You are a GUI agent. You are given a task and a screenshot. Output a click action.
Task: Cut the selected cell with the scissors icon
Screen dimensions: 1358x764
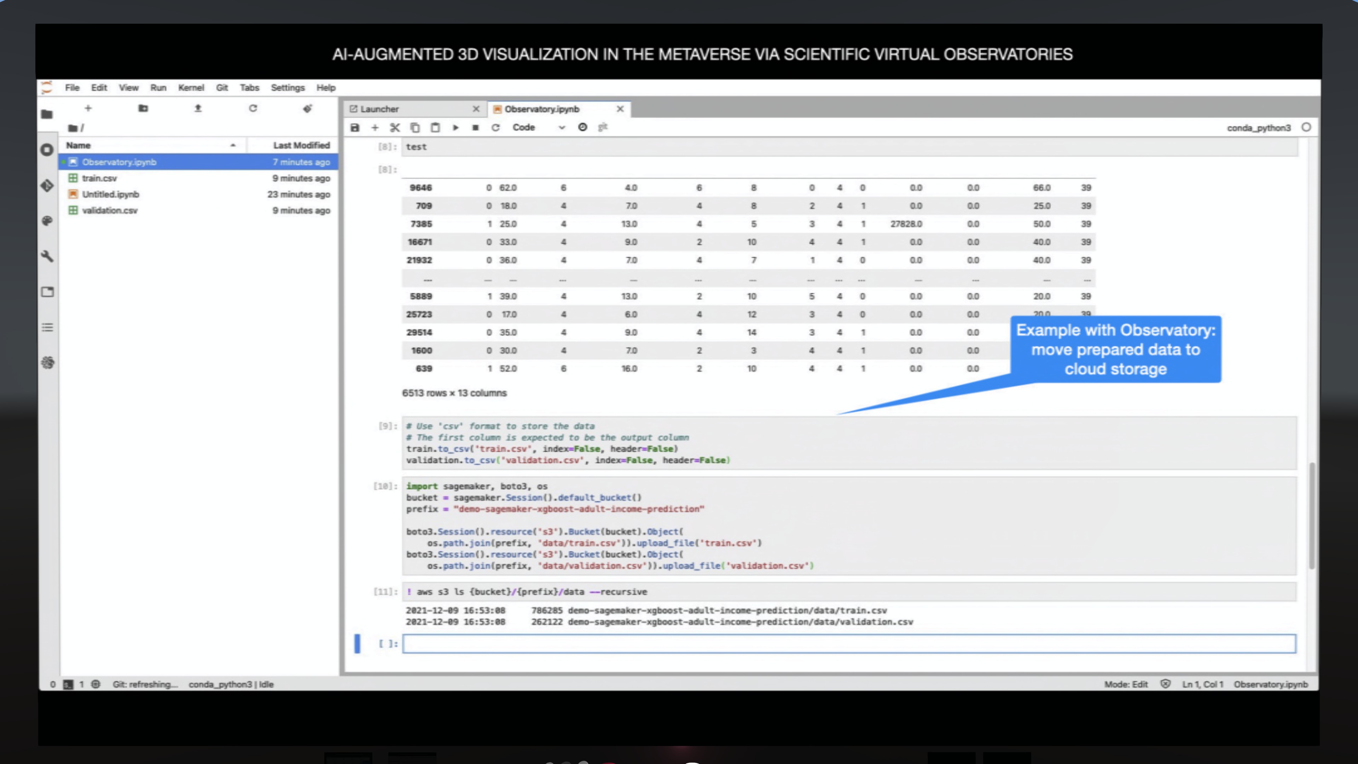395,128
